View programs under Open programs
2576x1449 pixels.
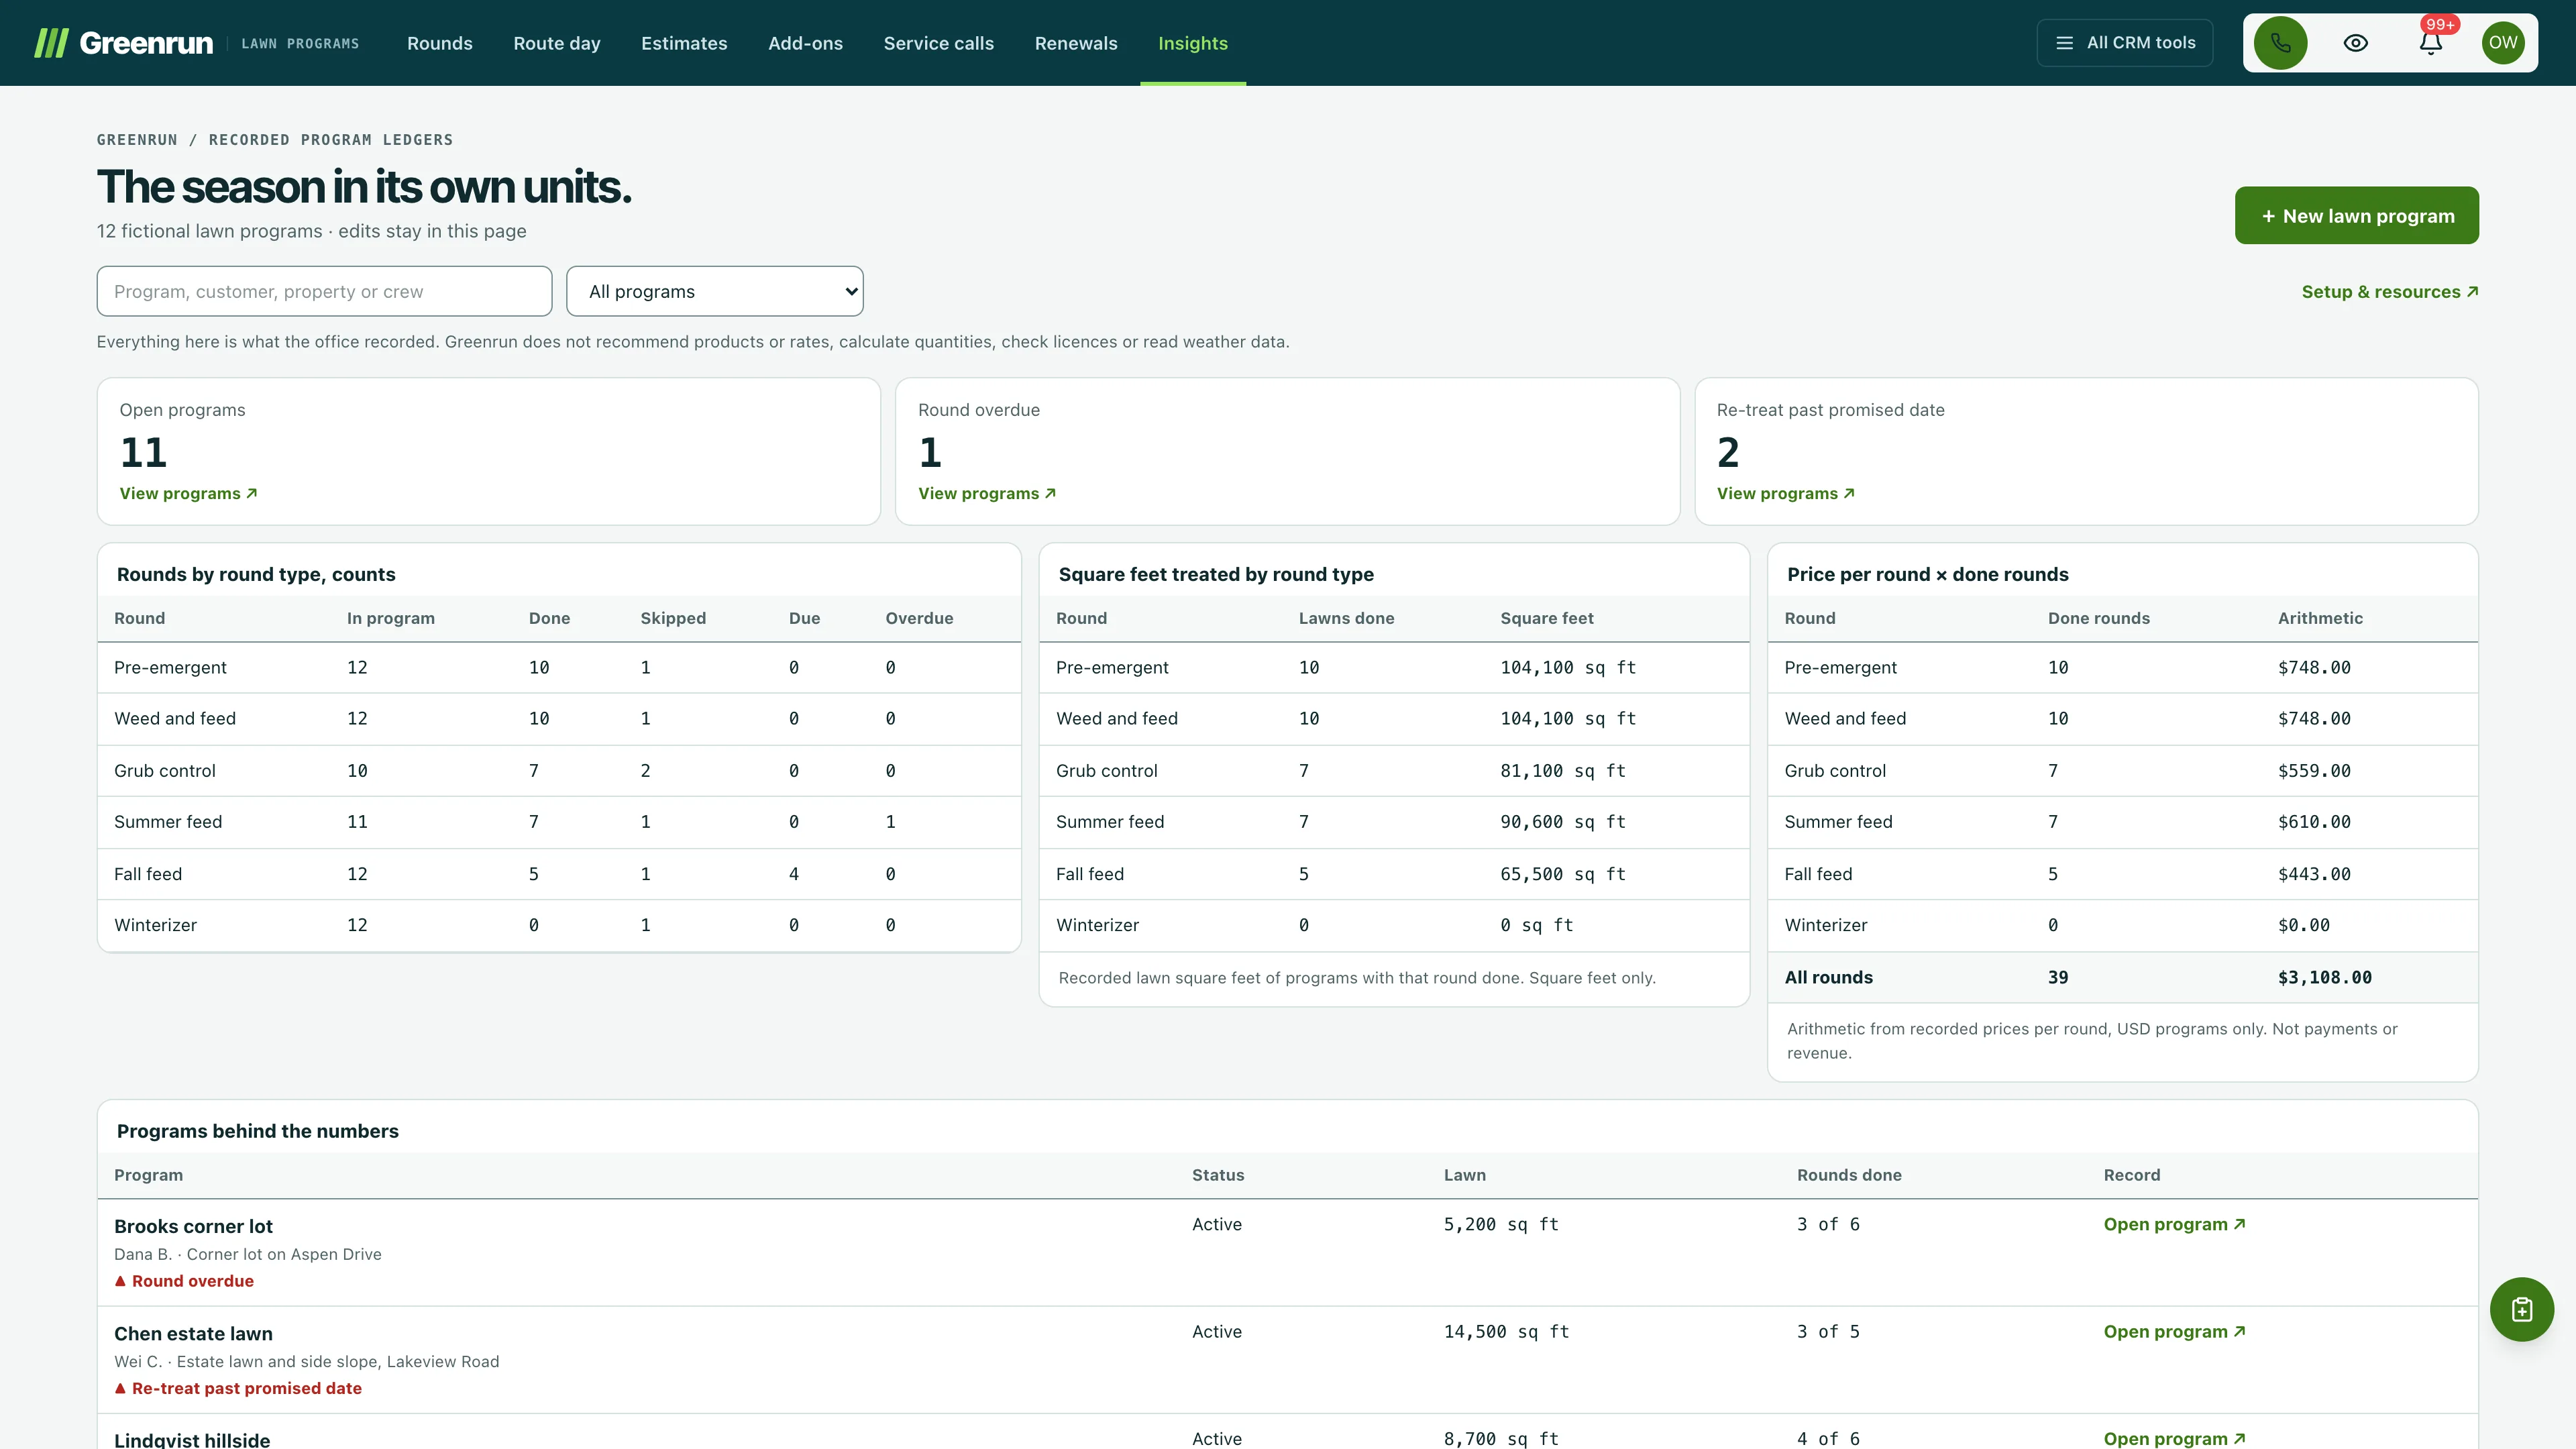tap(188, 494)
